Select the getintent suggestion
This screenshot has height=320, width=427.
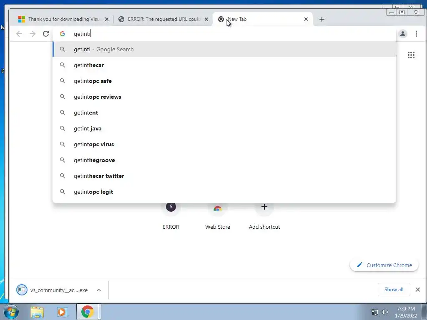click(x=224, y=112)
